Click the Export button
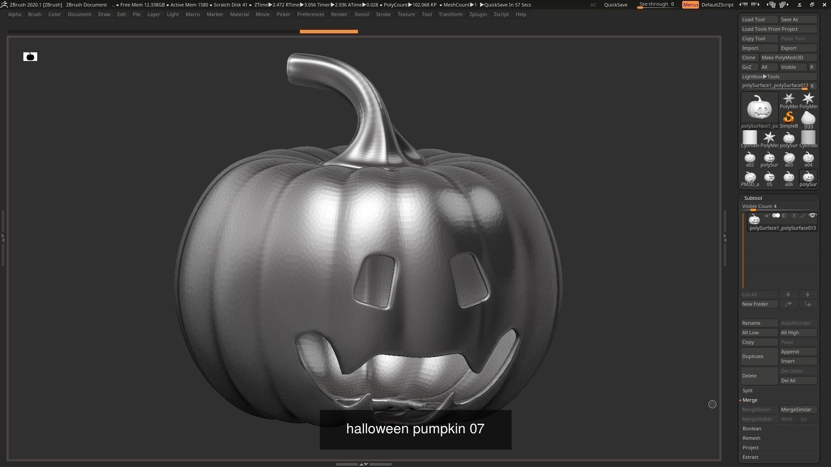The width and height of the screenshot is (831, 467). point(798,48)
